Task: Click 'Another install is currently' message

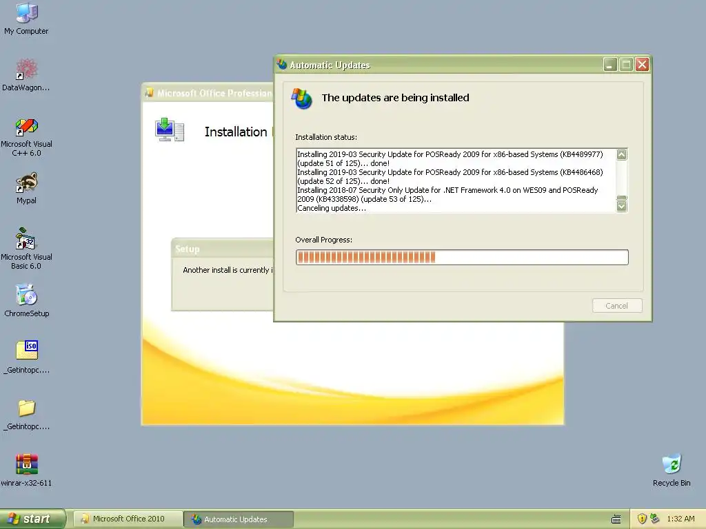Action: 228,270
